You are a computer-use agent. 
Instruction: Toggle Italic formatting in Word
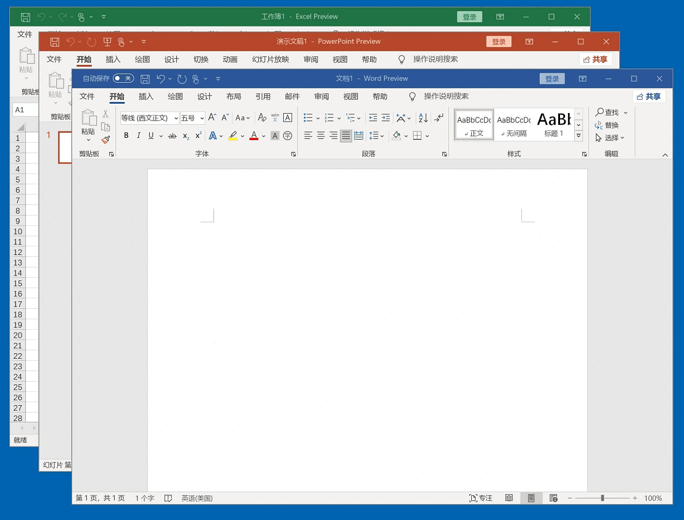(x=138, y=135)
